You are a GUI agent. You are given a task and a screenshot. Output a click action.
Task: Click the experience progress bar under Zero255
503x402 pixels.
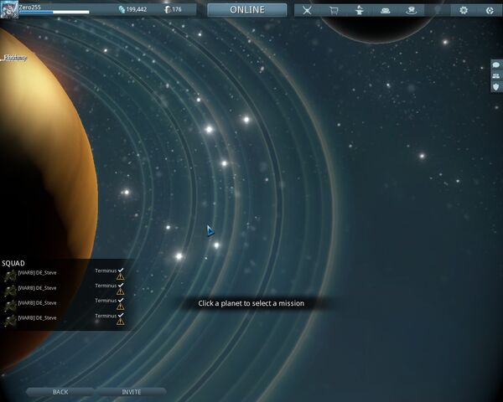(x=54, y=13)
